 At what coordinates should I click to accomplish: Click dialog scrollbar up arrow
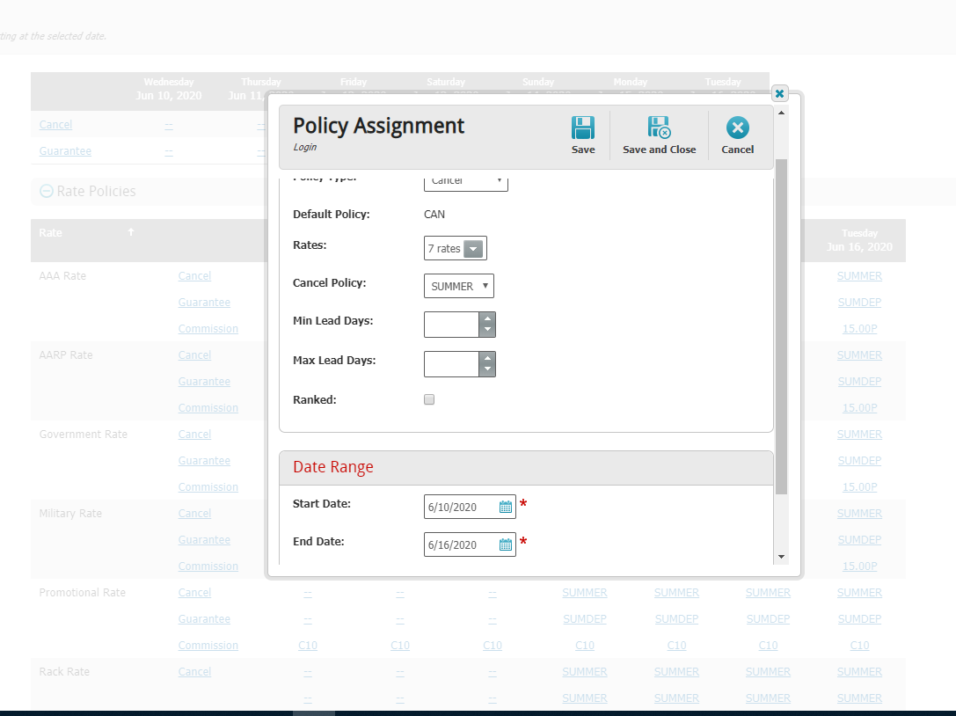781,113
